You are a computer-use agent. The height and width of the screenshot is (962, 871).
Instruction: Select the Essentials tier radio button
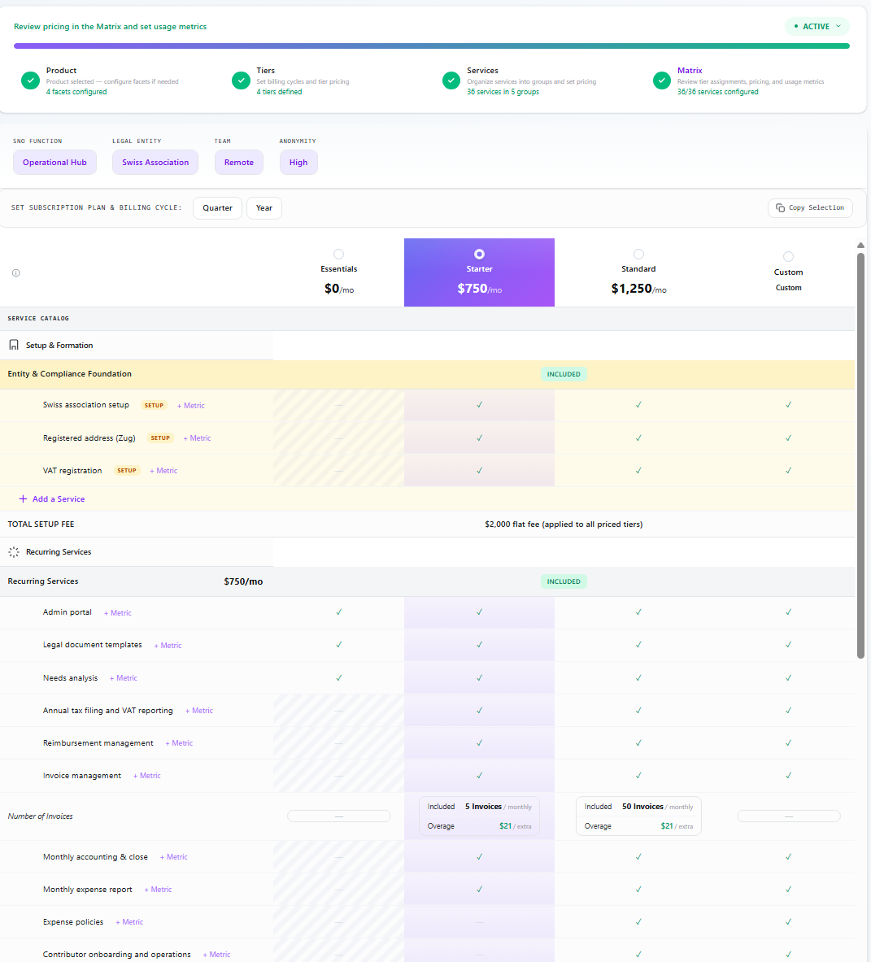pos(338,254)
